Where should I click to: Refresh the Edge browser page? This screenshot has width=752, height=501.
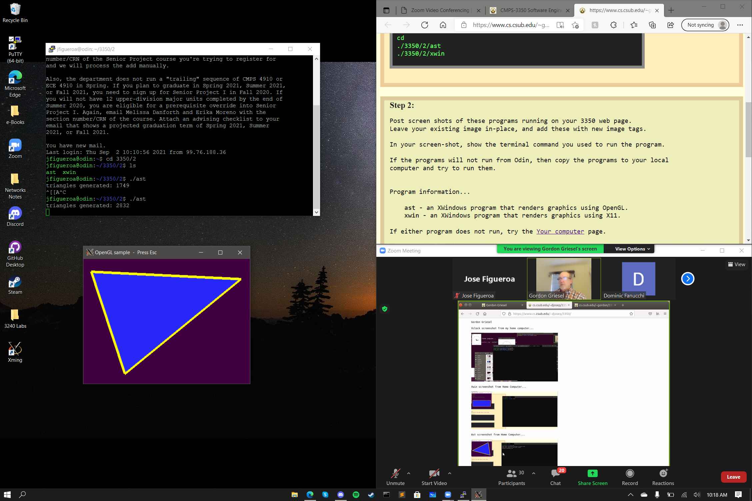[x=424, y=25]
